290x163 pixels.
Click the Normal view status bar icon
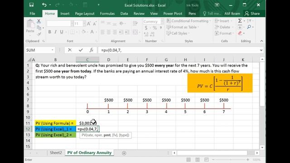[x=188, y=160]
